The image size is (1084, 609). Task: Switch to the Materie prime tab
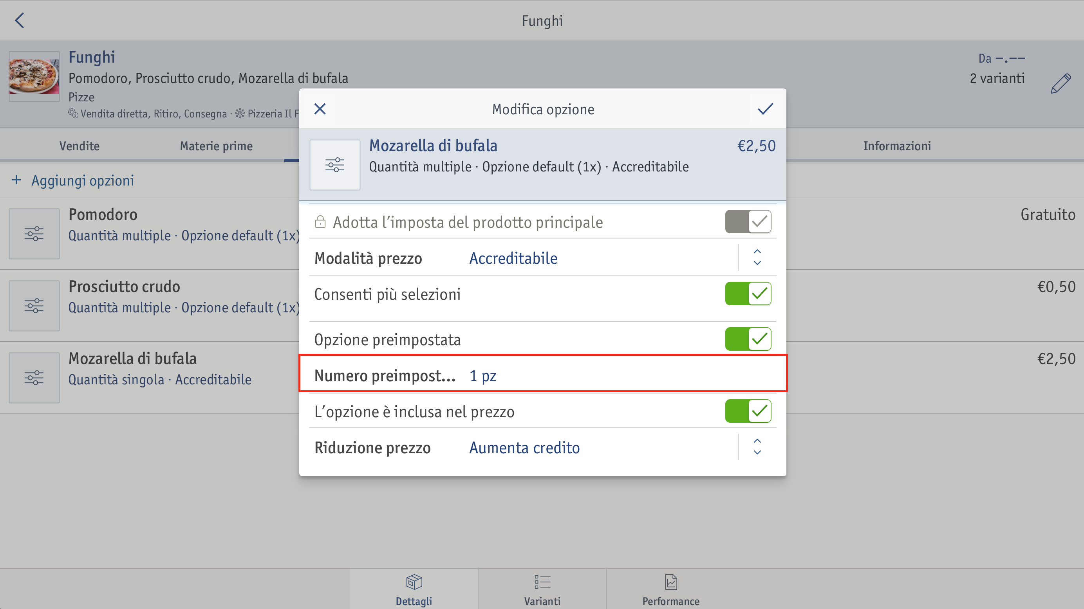pyautogui.click(x=216, y=146)
